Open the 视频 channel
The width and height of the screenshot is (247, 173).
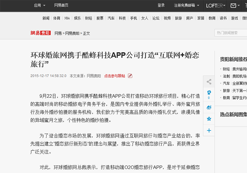coord(167,18)
